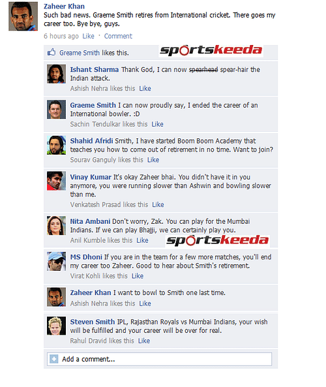Click the thumbs-up likes icon

coord(52,52)
